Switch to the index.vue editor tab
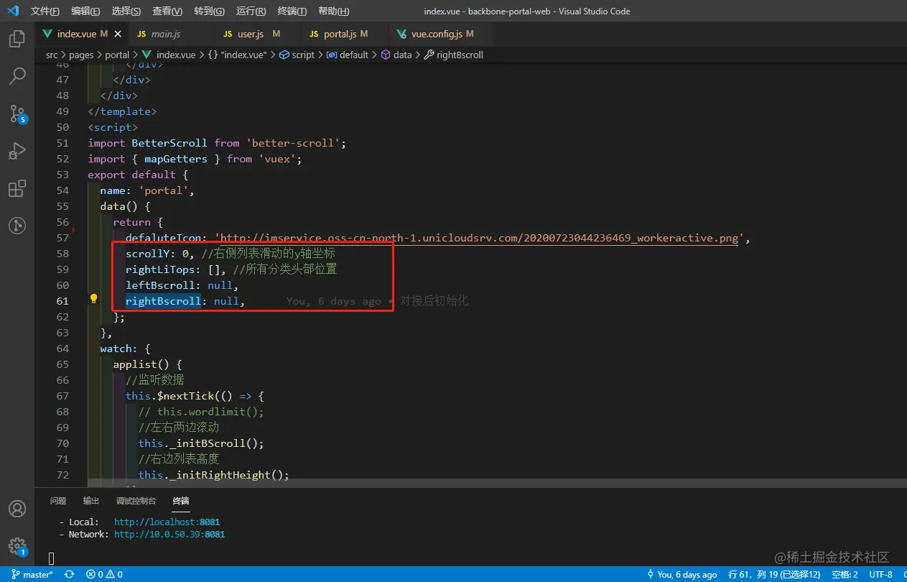The image size is (907, 582). tap(82, 34)
